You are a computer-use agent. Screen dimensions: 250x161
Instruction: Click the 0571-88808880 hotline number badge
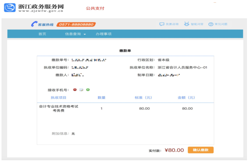pos(76,24)
